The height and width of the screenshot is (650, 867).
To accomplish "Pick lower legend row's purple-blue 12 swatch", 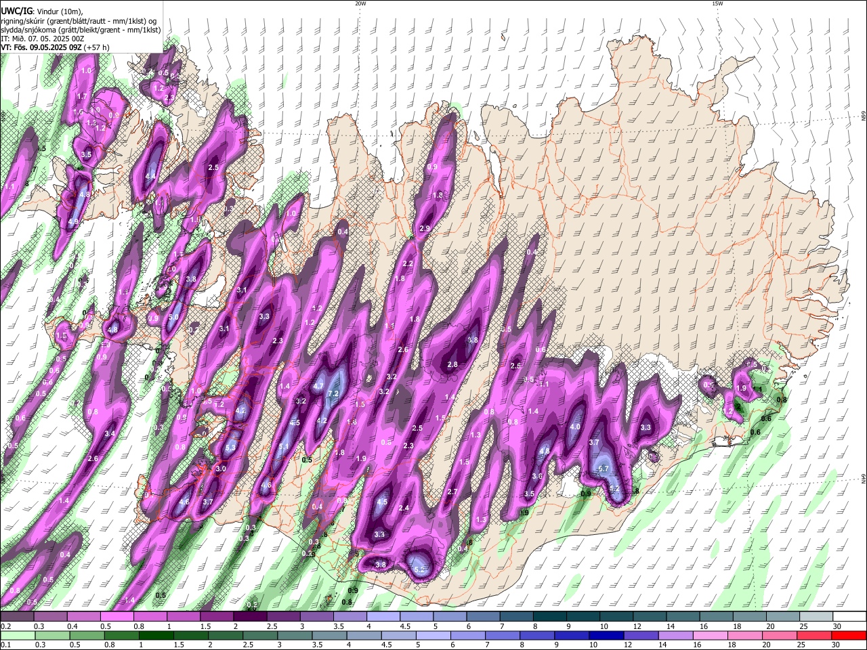I will coord(641,635).
